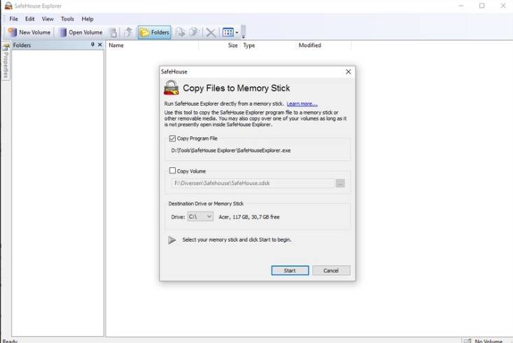Viewport: 513px width, 343px height.
Task: Click the SafeHouseExplorer.exe program path text
Action: [x=231, y=150]
